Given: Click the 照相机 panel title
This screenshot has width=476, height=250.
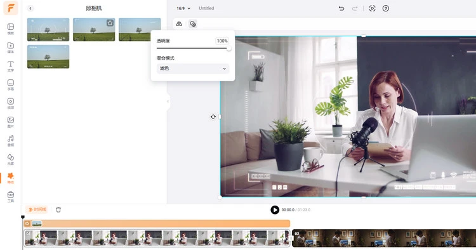Looking at the screenshot, I should 94,8.
